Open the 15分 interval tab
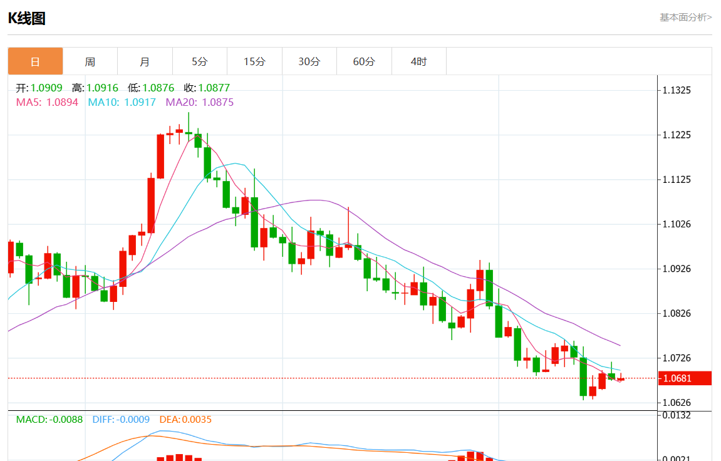 [254, 61]
